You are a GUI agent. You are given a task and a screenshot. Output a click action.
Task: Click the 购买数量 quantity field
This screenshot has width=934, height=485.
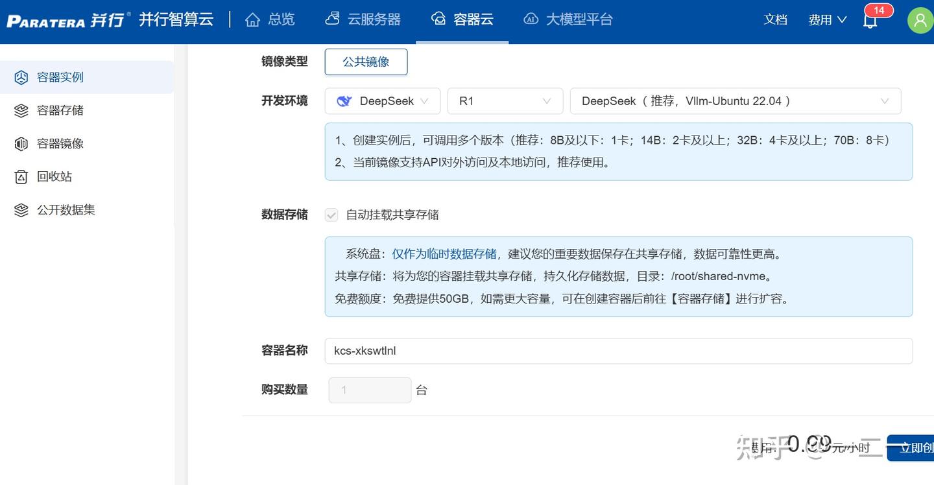click(x=370, y=390)
